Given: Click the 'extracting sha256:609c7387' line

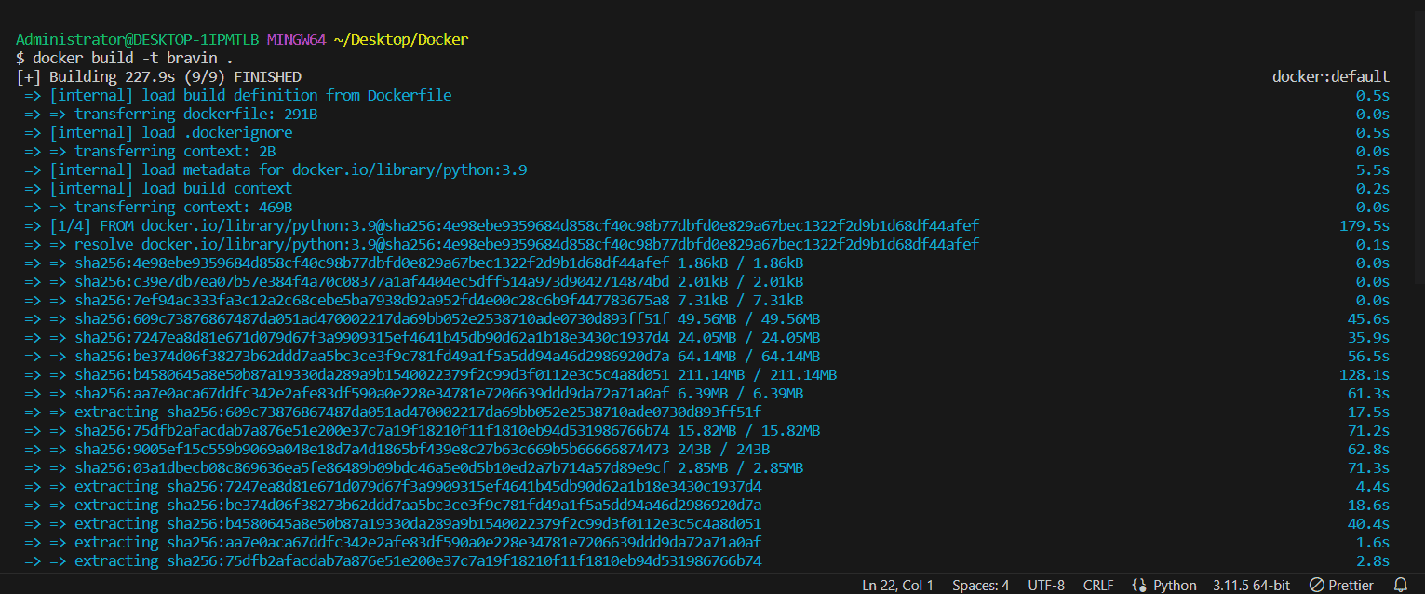Looking at the screenshot, I should coord(393,412).
